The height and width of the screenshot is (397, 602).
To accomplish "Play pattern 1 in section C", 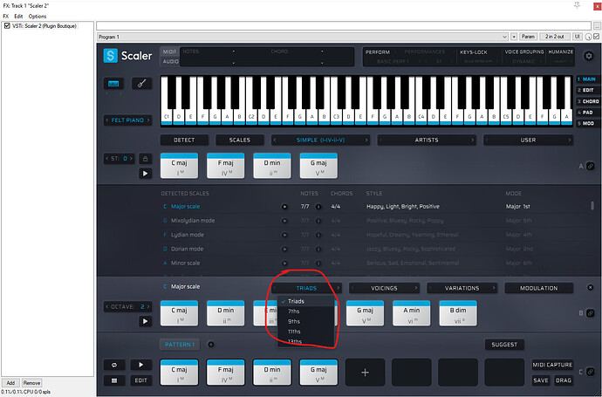I will (x=140, y=365).
